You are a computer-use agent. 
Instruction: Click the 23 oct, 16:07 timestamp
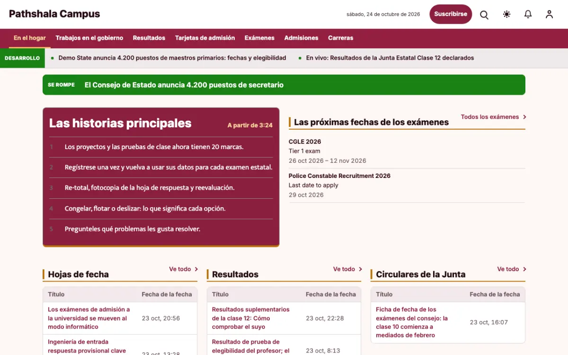489,322
